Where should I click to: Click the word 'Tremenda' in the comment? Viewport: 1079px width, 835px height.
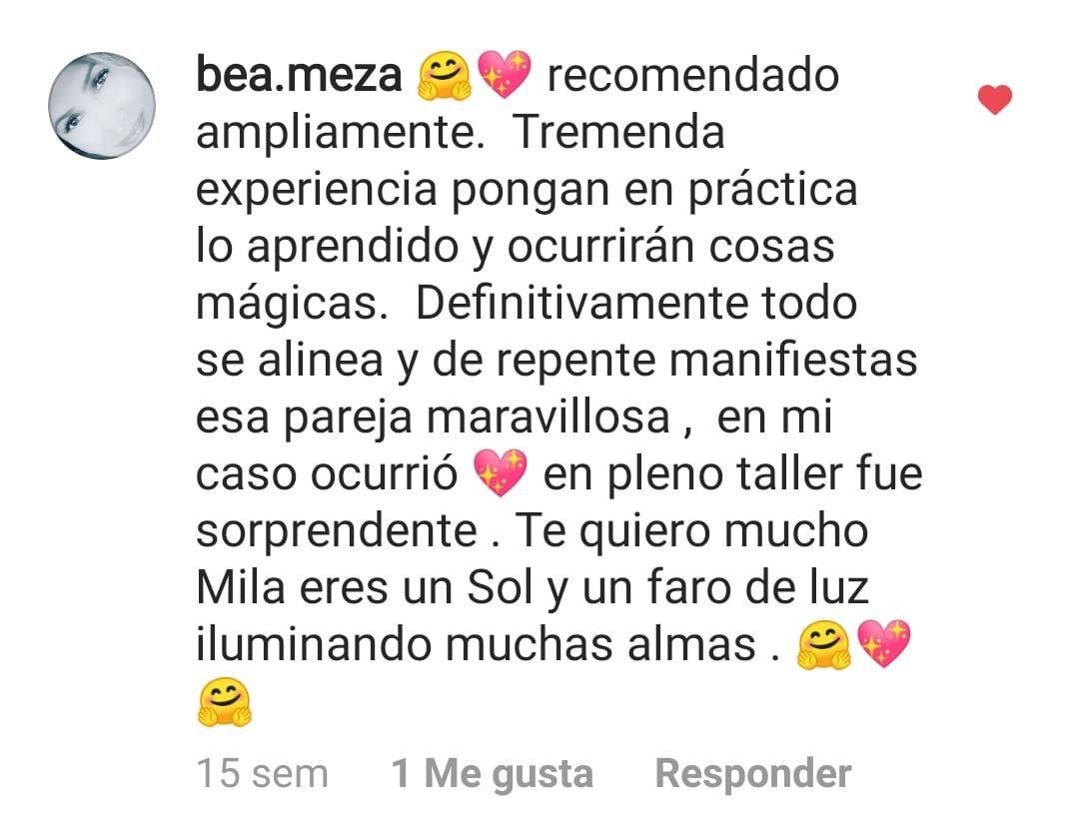(618, 132)
